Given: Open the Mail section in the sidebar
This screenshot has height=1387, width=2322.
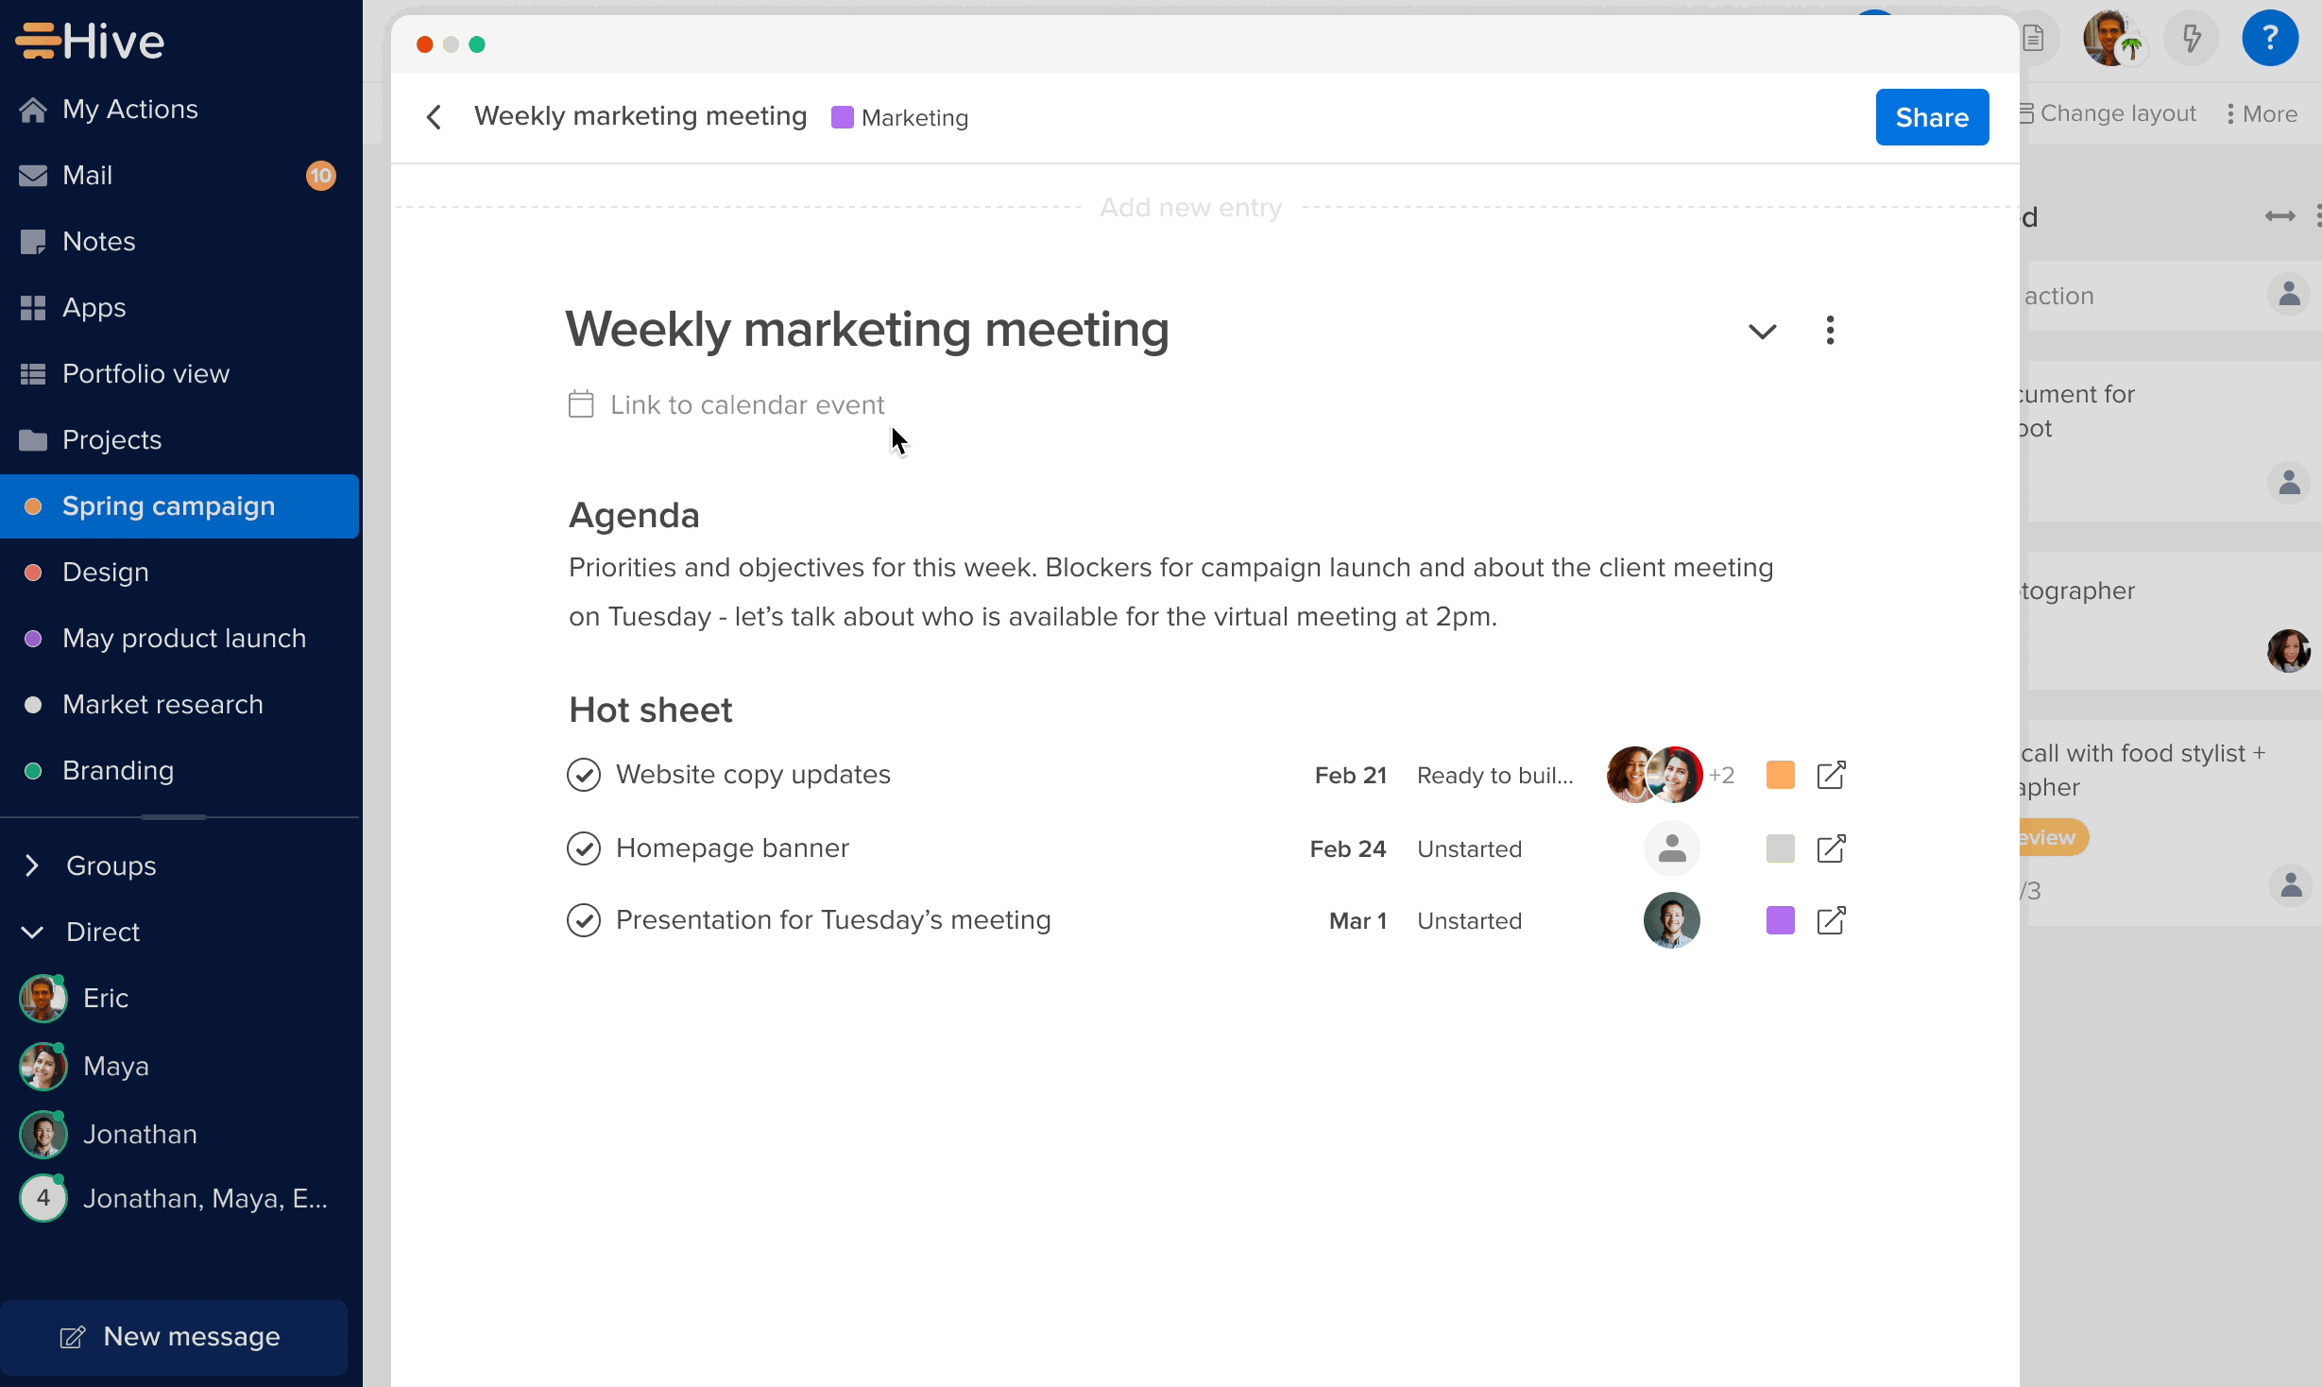Looking at the screenshot, I should [89, 175].
